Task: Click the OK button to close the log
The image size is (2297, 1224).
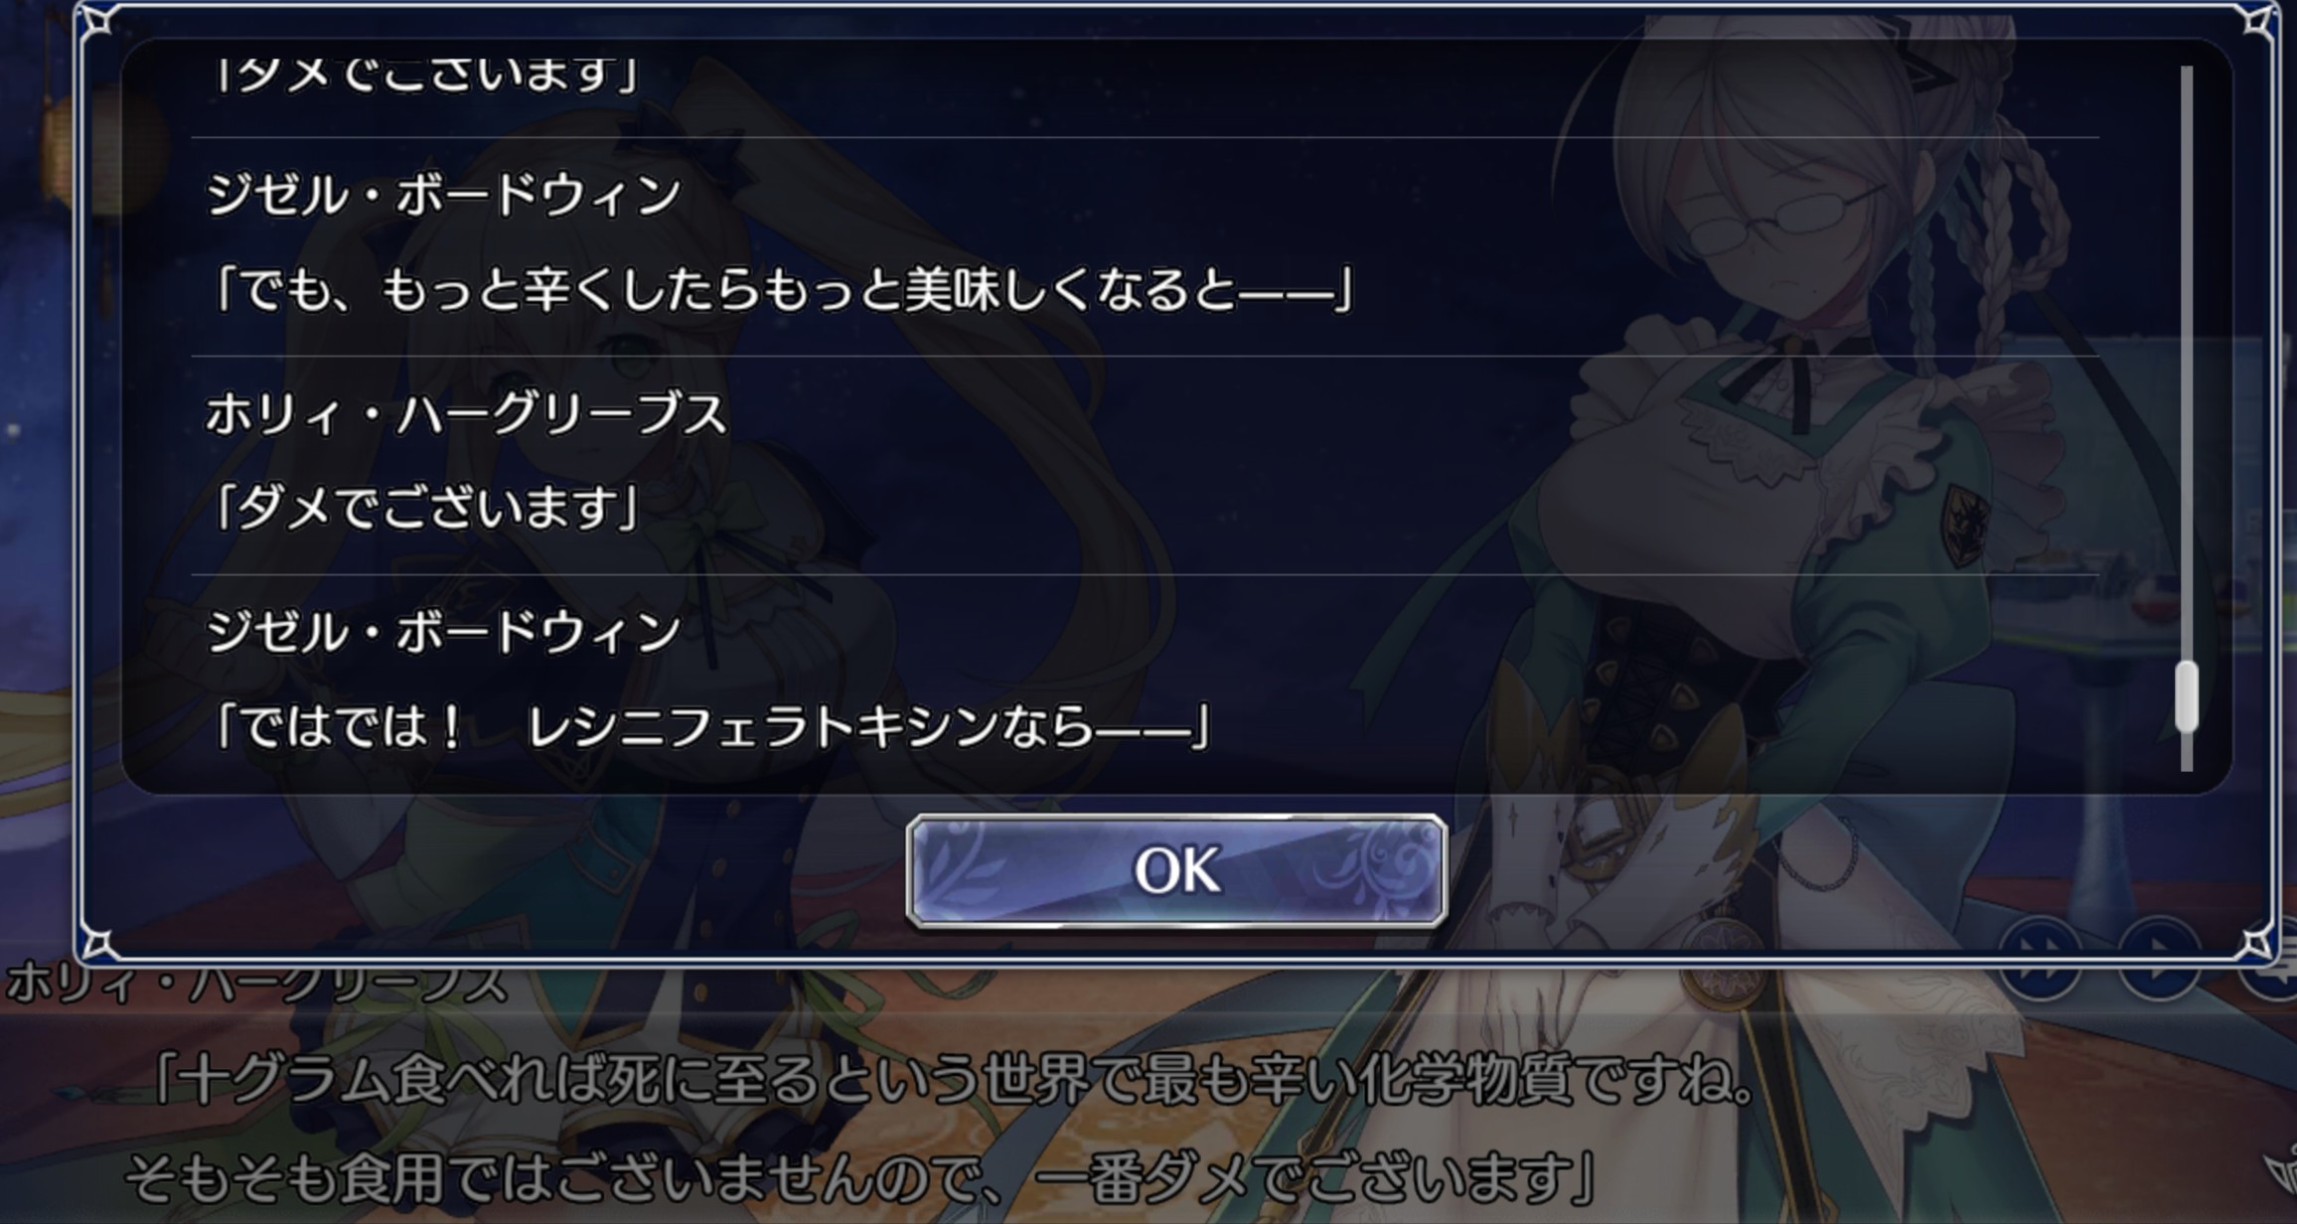Action: pos(1176,870)
